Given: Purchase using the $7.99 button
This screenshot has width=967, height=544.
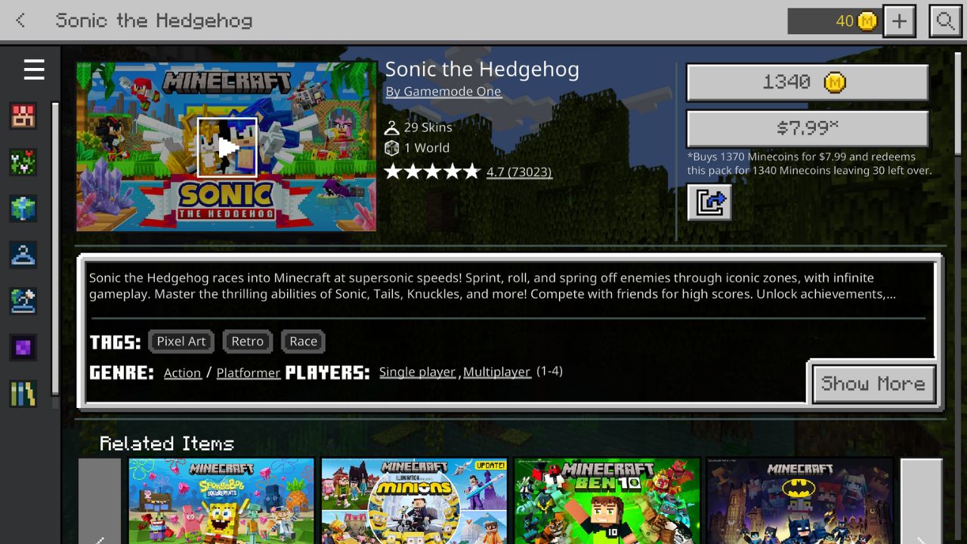Looking at the screenshot, I should (x=807, y=128).
